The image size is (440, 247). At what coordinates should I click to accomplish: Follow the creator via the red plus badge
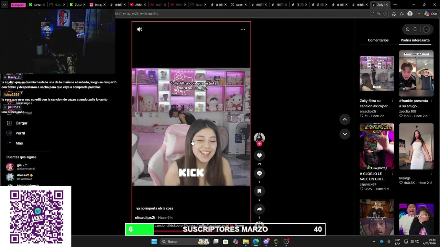coord(259,144)
